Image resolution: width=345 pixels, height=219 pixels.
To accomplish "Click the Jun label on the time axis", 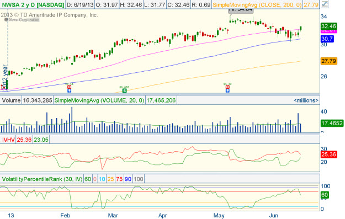I will point(273,216).
